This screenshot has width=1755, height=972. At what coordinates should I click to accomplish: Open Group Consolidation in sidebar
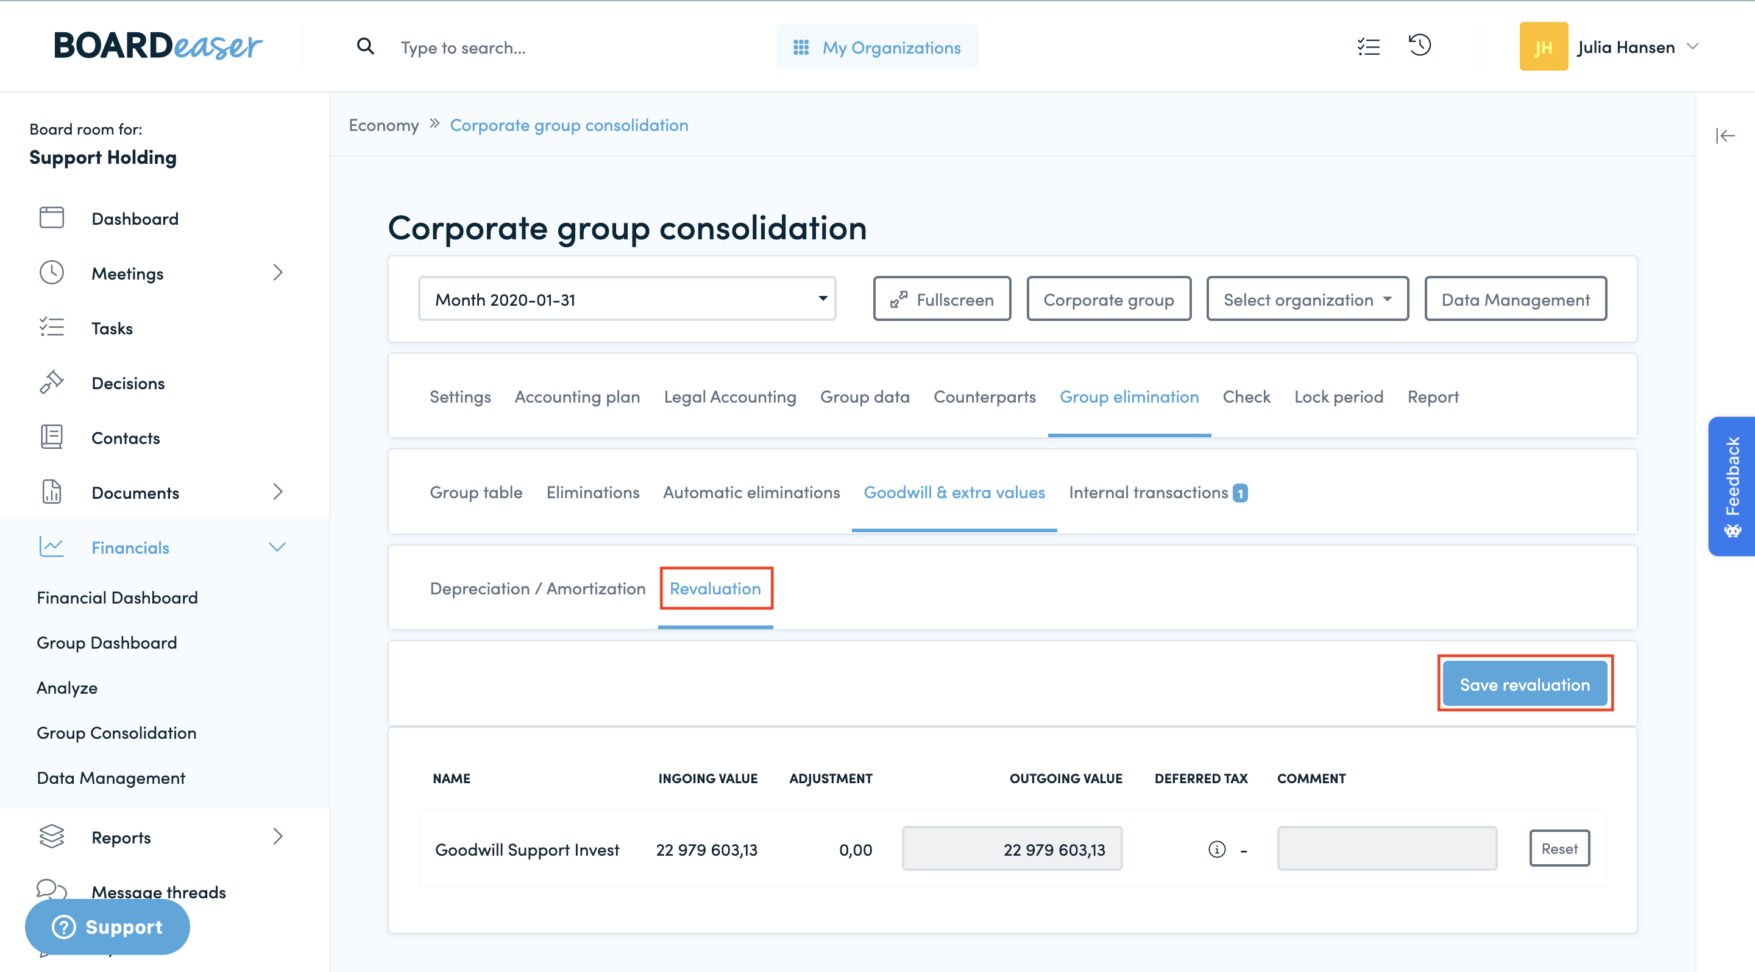(x=116, y=733)
